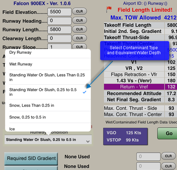Click the second None Used label
Image resolution: width=177 pixels, height=170 pixels.
(77, 166)
